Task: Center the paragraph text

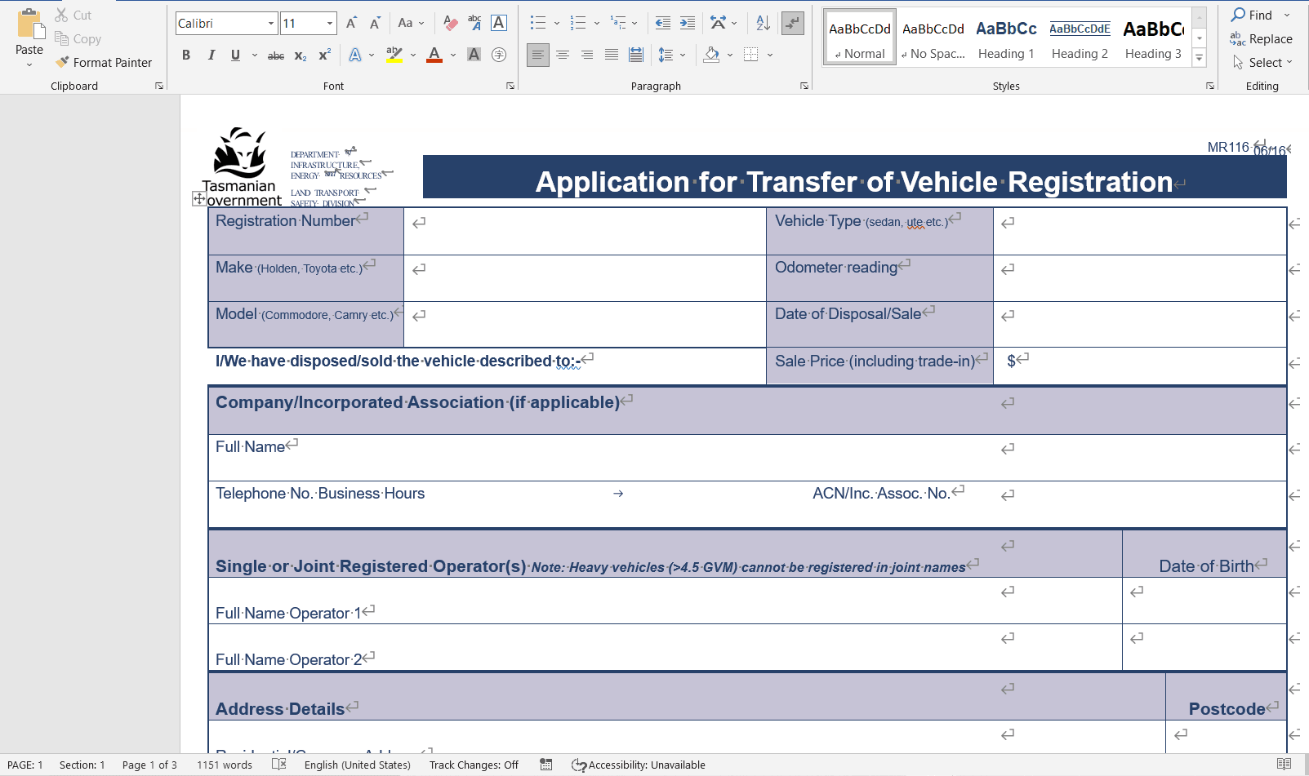Action: [563, 55]
